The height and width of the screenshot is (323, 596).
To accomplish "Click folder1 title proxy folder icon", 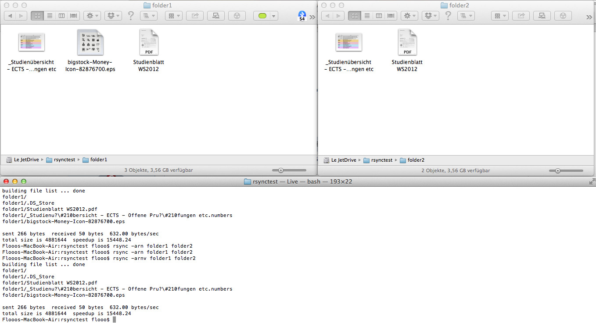I will [x=147, y=5].
